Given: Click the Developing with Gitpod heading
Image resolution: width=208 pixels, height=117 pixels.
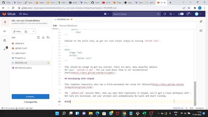Looking at the screenshot, I should (79, 79).
